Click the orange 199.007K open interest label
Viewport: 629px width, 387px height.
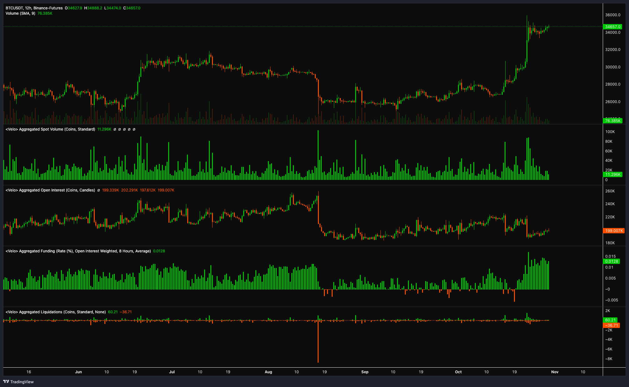[x=614, y=231]
